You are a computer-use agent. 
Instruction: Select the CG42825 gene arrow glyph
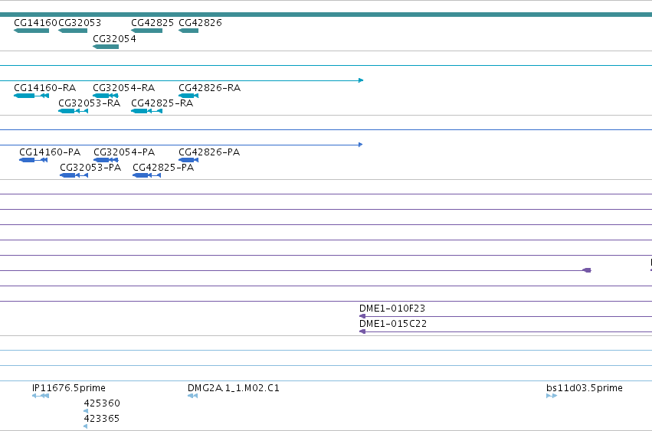[x=147, y=31]
